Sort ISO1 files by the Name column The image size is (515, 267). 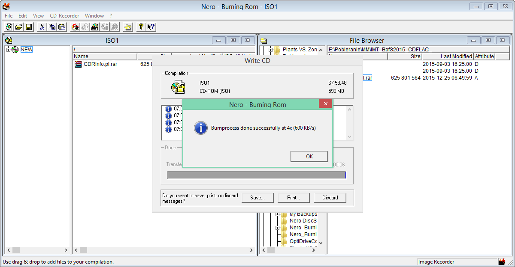pyautogui.click(x=105, y=56)
